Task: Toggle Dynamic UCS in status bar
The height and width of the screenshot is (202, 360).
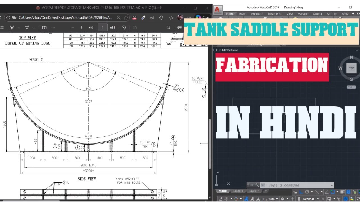Action: (220, 199)
